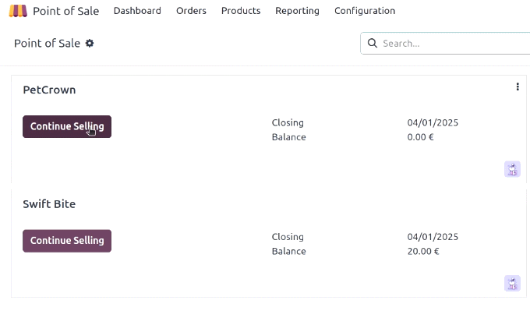Screen dimensions: 530x318
Task: Click the user avatar on PetCrown card
Action: point(512,169)
